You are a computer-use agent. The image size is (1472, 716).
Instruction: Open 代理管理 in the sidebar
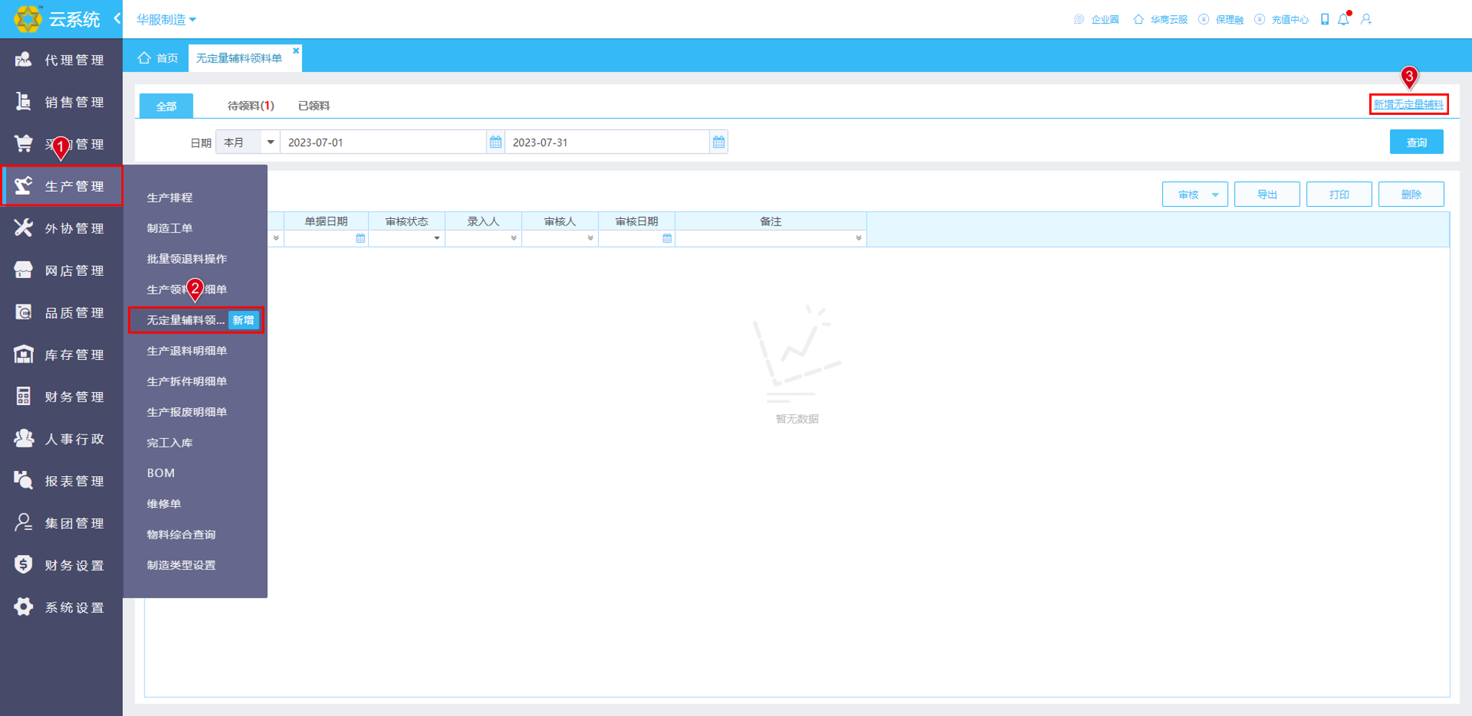(61, 60)
